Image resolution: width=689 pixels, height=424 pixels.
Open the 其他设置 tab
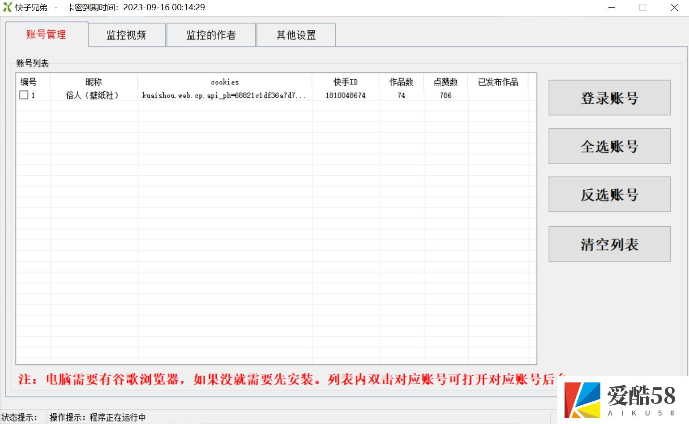[x=296, y=35]
